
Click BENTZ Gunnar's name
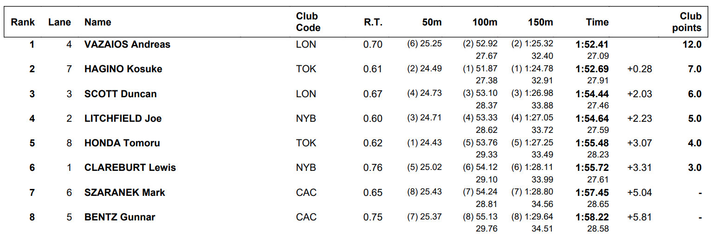click(x=120, y=217)
